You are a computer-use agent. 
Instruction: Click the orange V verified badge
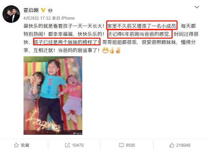(43, 10)
